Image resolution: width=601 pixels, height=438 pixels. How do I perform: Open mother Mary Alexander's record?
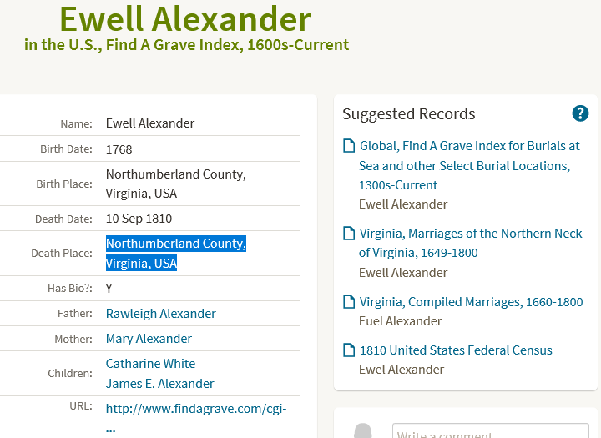[x=149, y=339]
